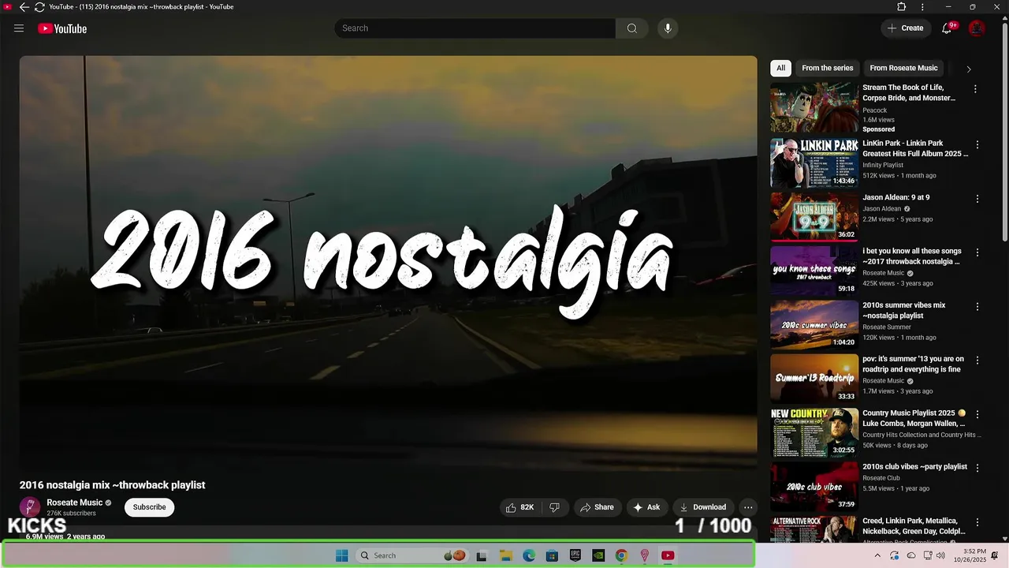This screenshot has height=568, width=1009.
Task: Open Microsoft Store from taskbar
Action: [x=552, y=555]
